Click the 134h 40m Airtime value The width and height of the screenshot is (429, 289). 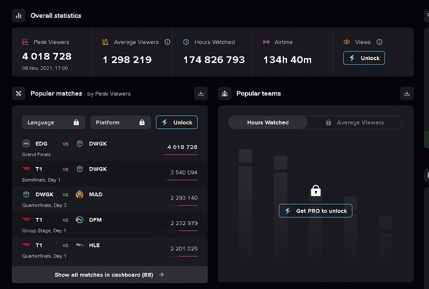pyautogui.click(x=287, y=60)
